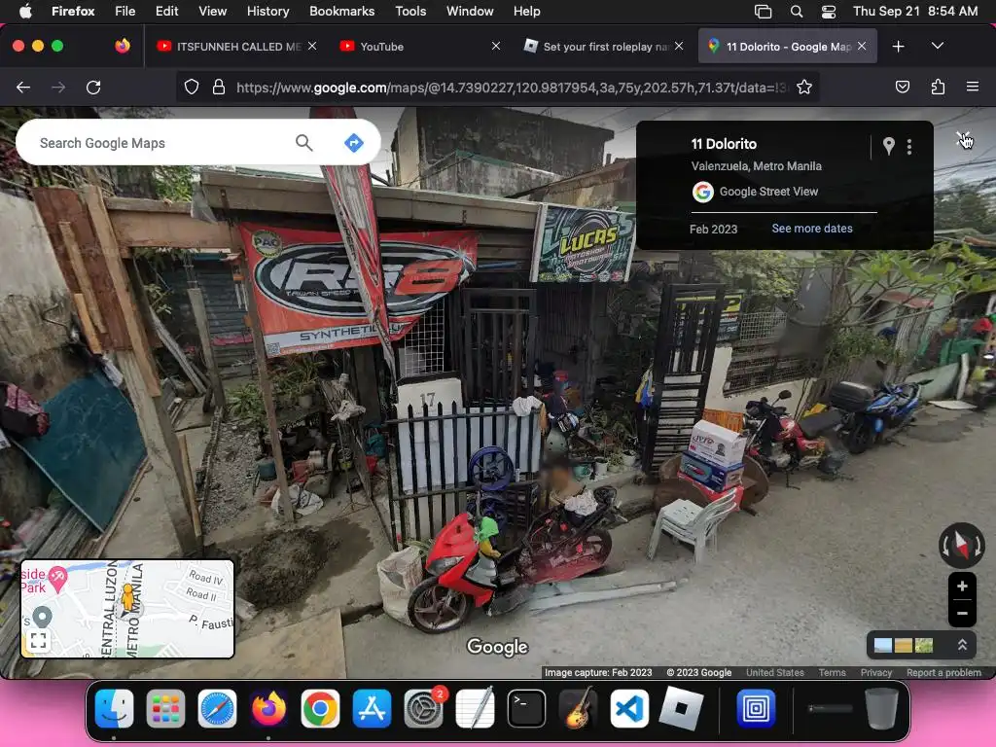Open the File menu
996x747 pixels.
coord(124,11)
